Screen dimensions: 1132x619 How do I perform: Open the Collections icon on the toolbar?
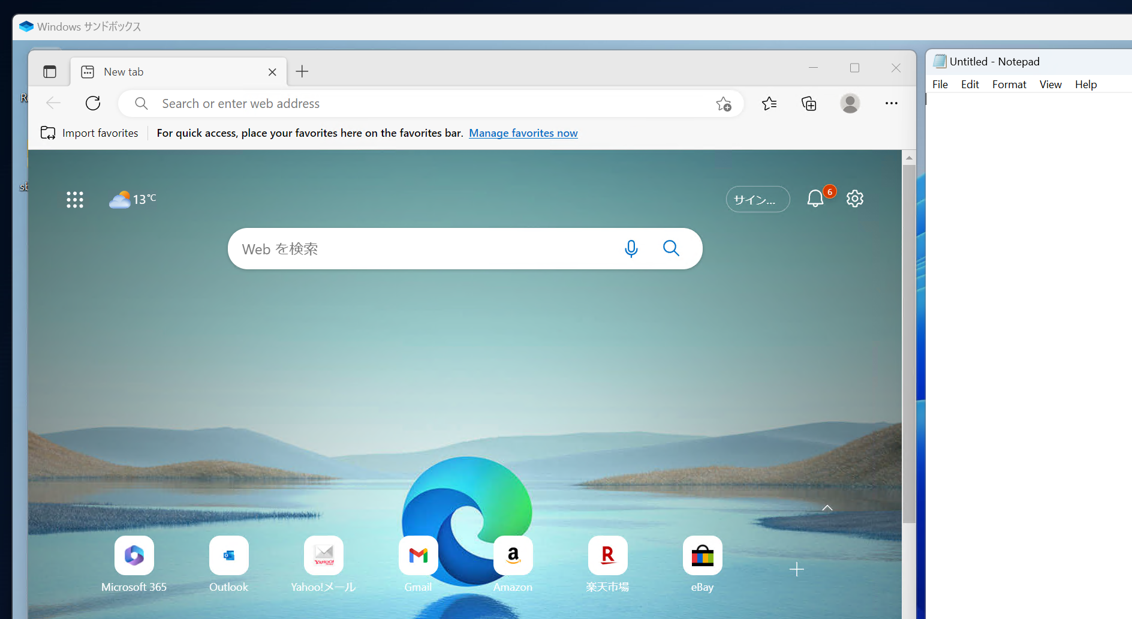point(809,103)
